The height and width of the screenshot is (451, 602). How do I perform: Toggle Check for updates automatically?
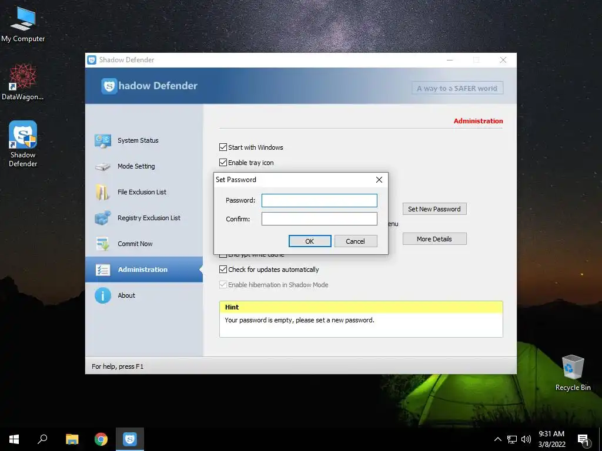tap(223, 270)
